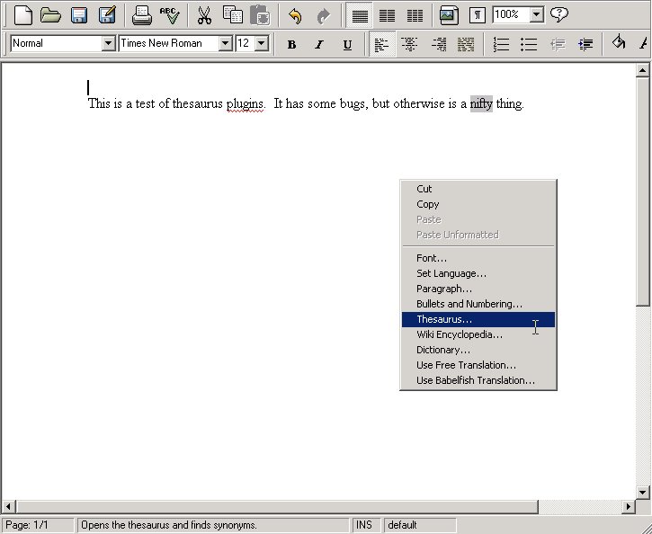Toggle underline formatting
This screenshot has width=652, height=534.
(x=347, y=44)
